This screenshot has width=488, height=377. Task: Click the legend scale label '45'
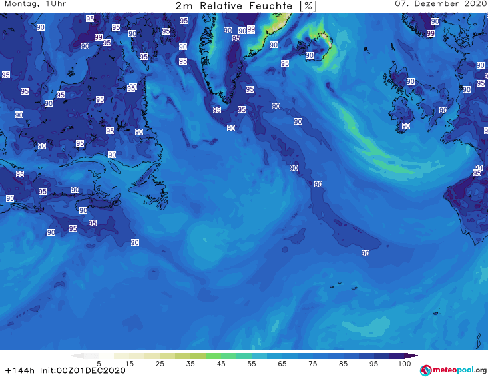221,364
